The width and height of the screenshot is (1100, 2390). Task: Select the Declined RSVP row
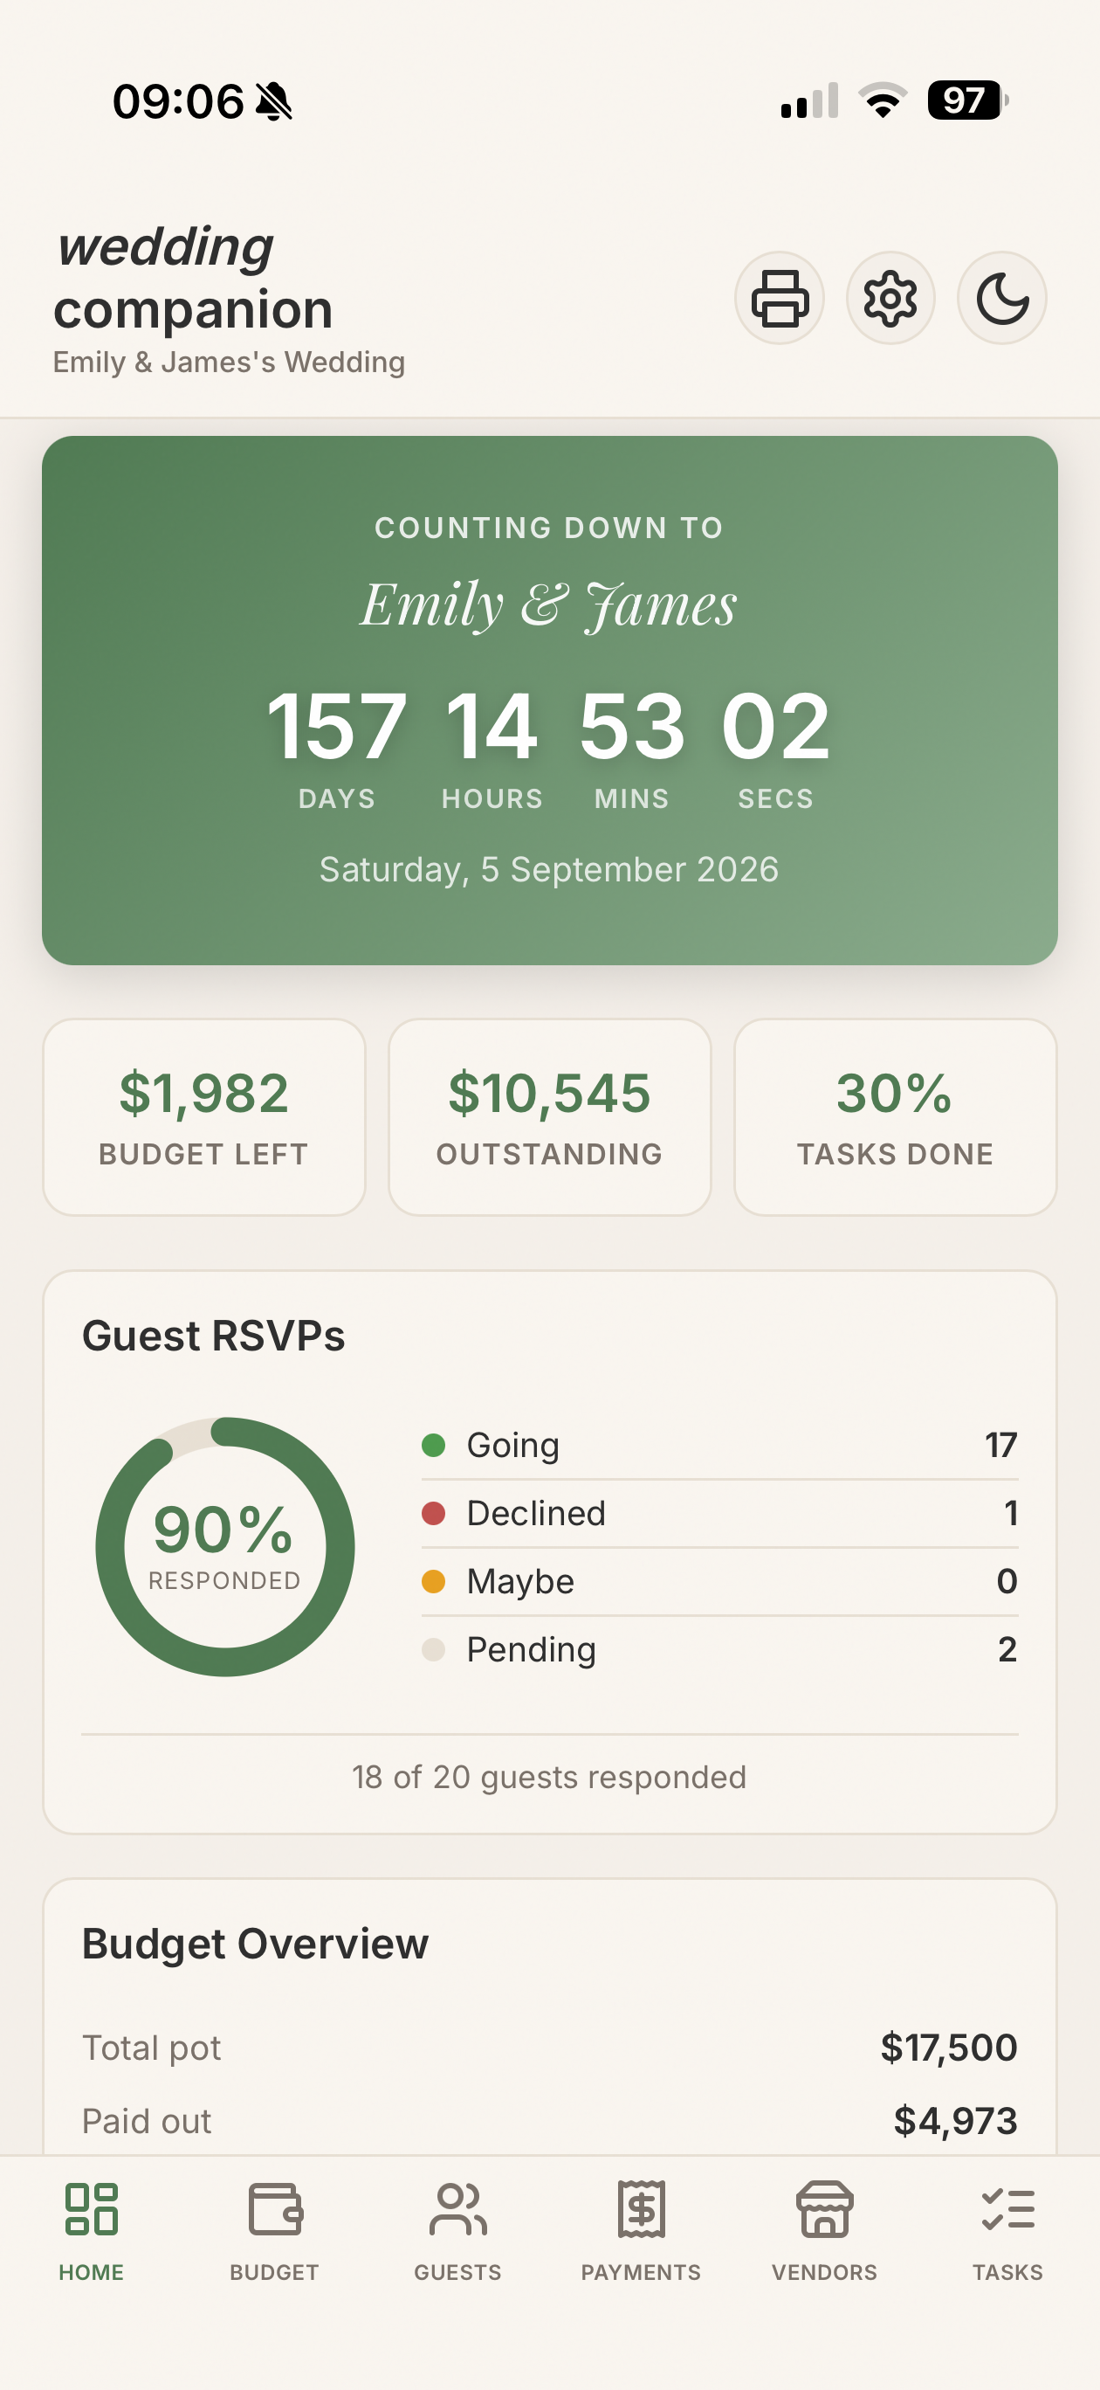718,1513
